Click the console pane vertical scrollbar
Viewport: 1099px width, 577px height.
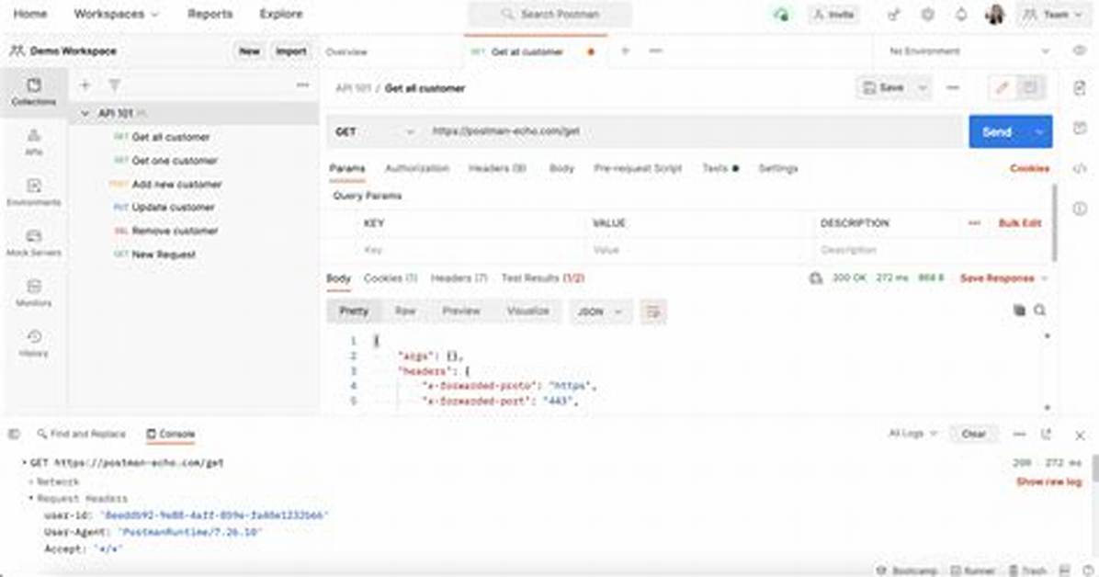coord(1094,470)
